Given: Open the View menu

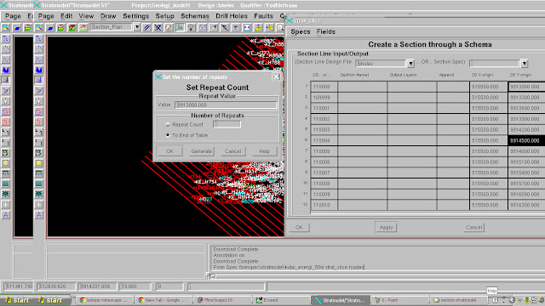Looking at the screenshot, I should [86, 16].
